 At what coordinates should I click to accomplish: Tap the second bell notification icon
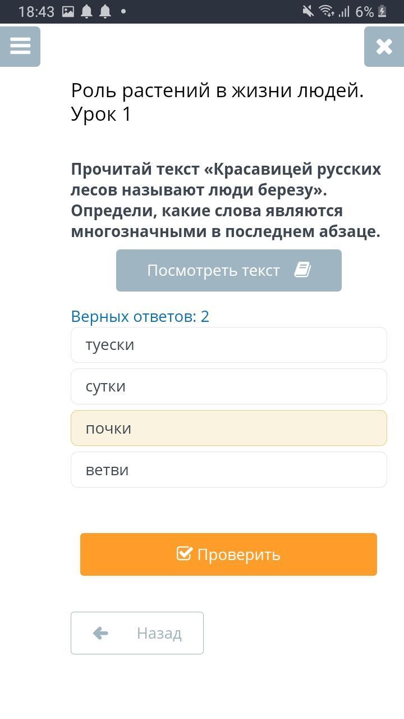(x=105, y=12)
